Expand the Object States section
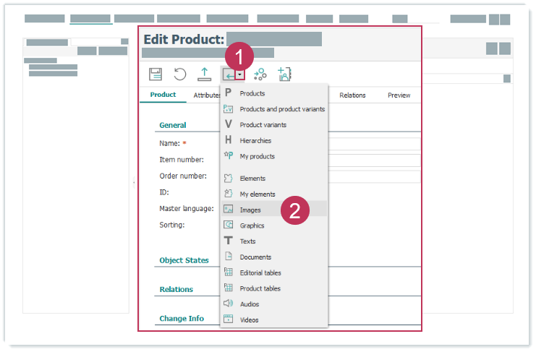The image size is (536, 352). [x=184, y=260]
